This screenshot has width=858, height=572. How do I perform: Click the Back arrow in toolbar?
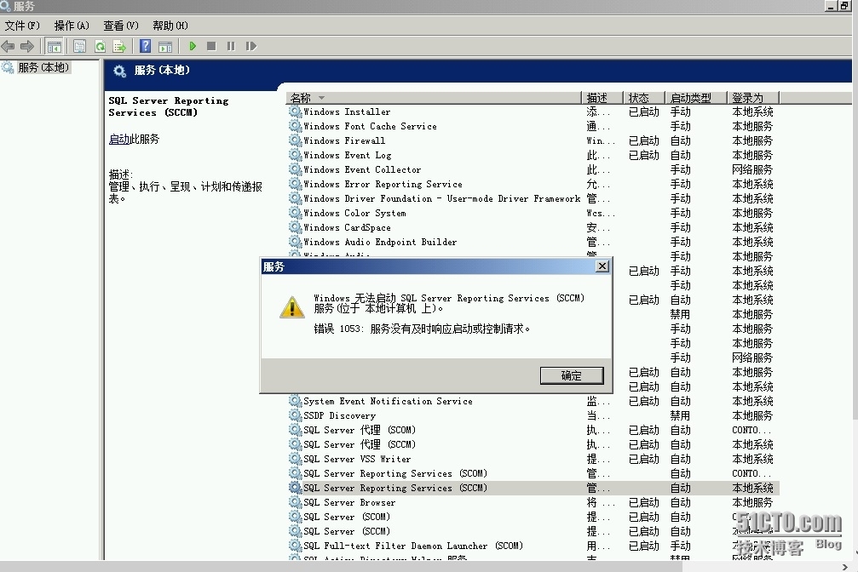8,47
